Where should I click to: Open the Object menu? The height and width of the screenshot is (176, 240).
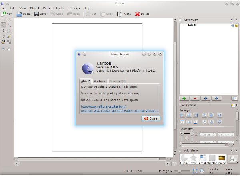pos(34,8)
